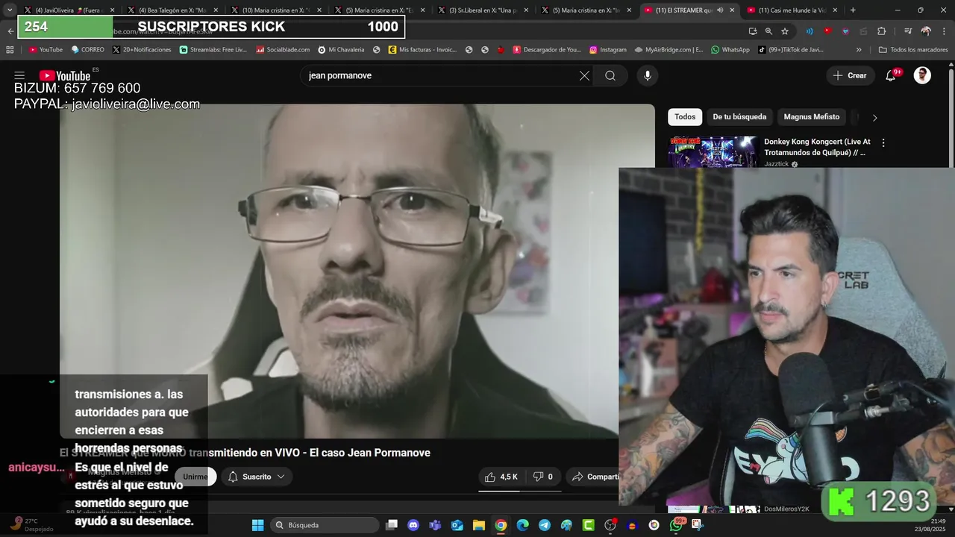Open the bookmarks apps grid
The height and width of the screenshot is (537, 955).
pyautogui.click(x=10, y=50)
